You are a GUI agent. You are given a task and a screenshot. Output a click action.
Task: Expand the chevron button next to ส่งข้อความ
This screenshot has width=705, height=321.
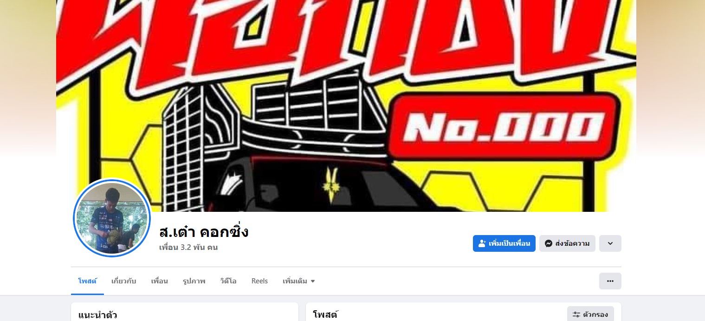coord(610,243)
